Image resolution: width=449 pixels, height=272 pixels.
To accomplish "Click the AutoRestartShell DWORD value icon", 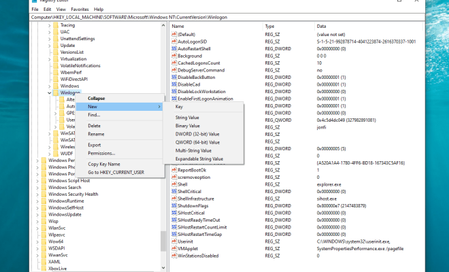I will click(x=173, y=48).
